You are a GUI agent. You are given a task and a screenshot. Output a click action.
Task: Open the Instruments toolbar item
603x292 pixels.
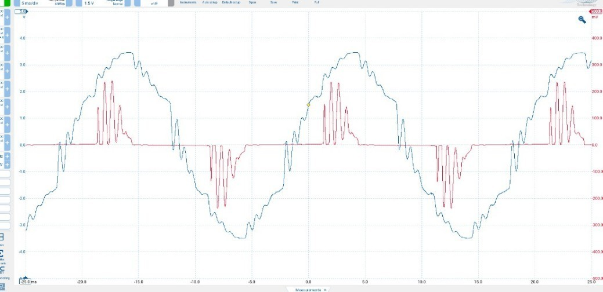click(x=189, y=2)
